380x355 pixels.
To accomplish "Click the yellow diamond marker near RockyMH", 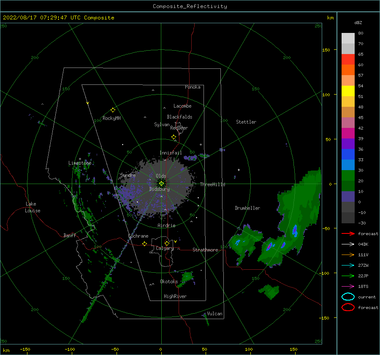I will (x=113, y=110).
